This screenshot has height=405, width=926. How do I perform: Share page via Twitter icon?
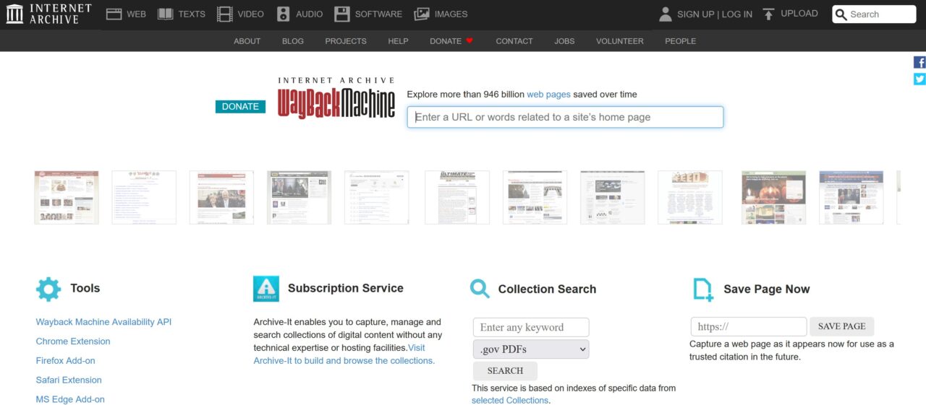pos(919,79)
